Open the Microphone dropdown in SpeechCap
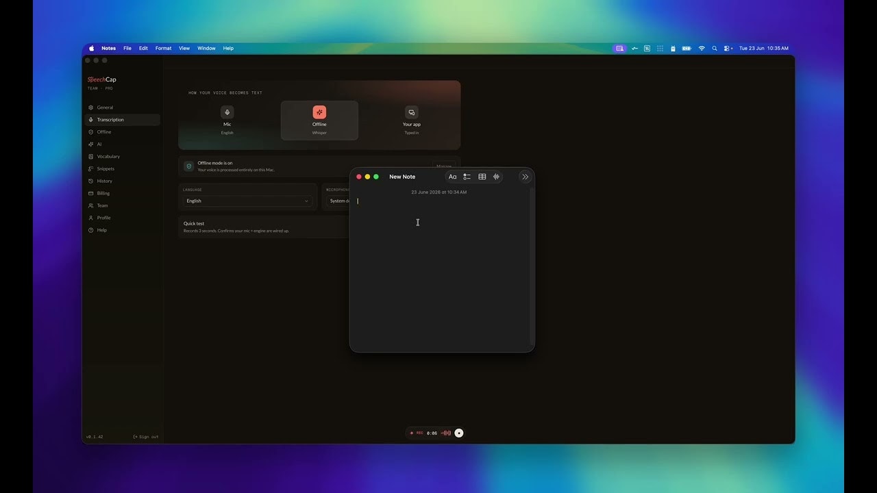This screenshot has width=877, height=493. (337, 201)
